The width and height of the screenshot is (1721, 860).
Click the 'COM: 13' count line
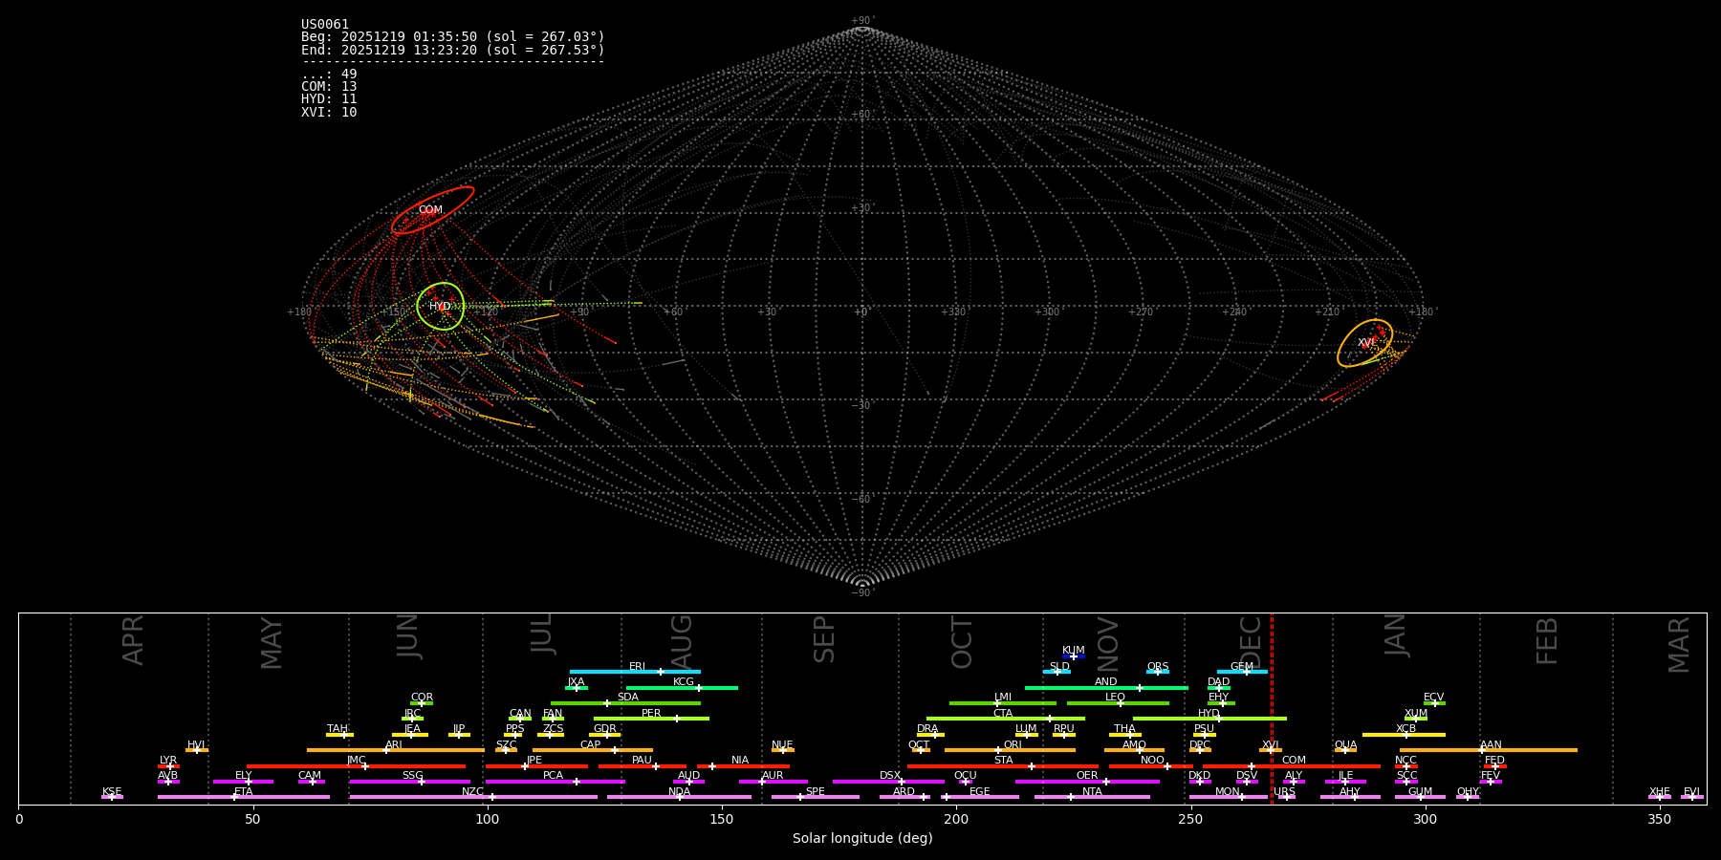point(329,87)
